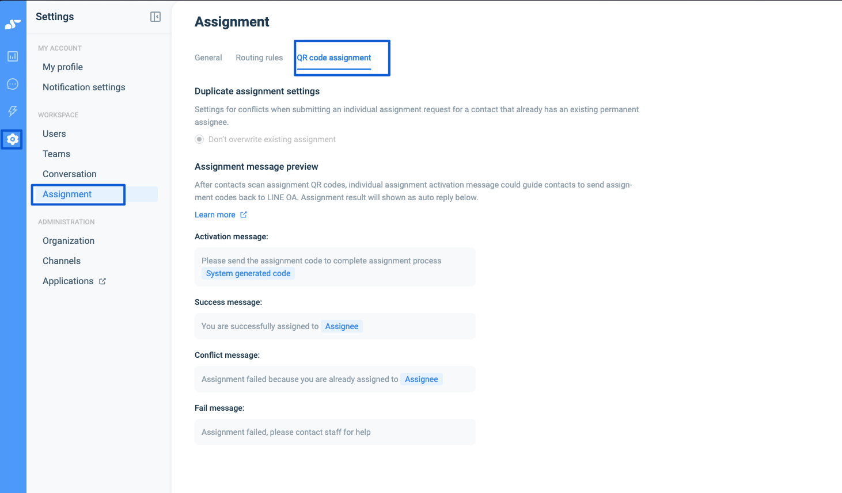The image size is (842, 493).
Task: Open the Users workspace page
Action: [x=54, y=133]
